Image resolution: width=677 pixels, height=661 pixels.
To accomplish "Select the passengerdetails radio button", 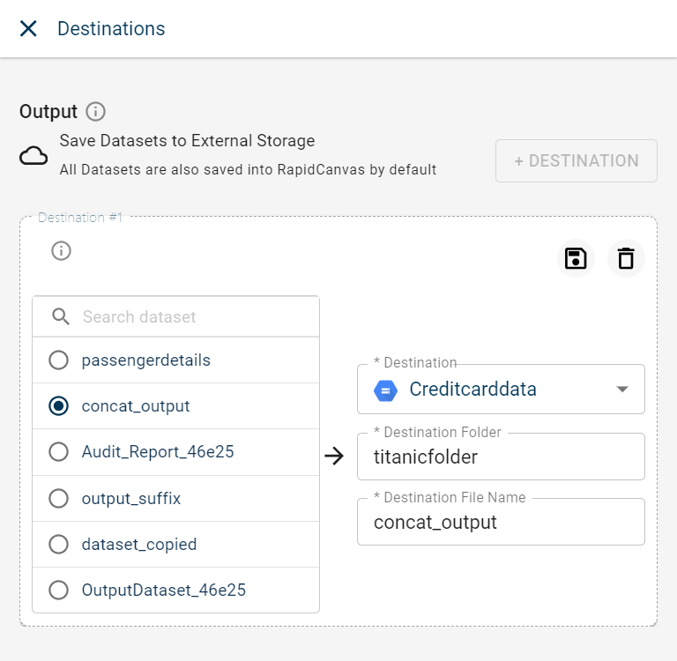I will (x=58, y=360).
